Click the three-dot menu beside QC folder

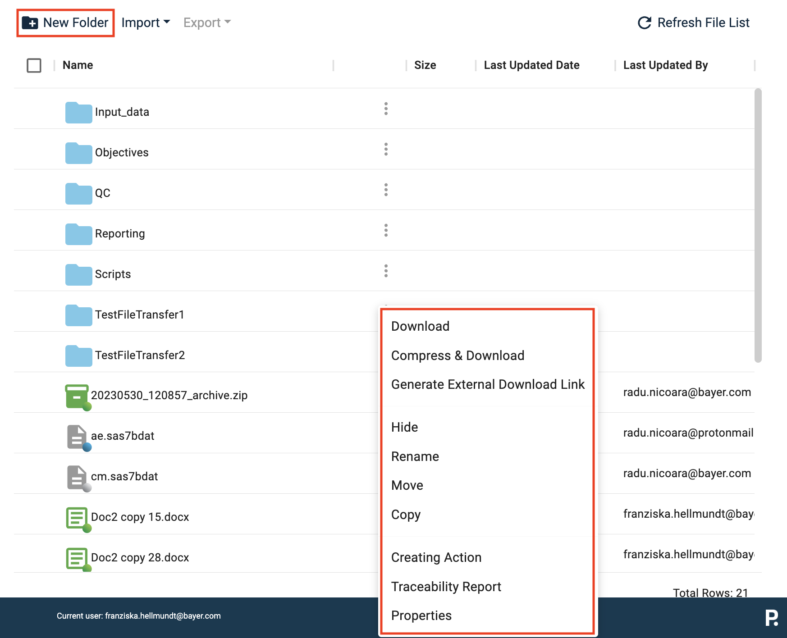pos(386,190)
